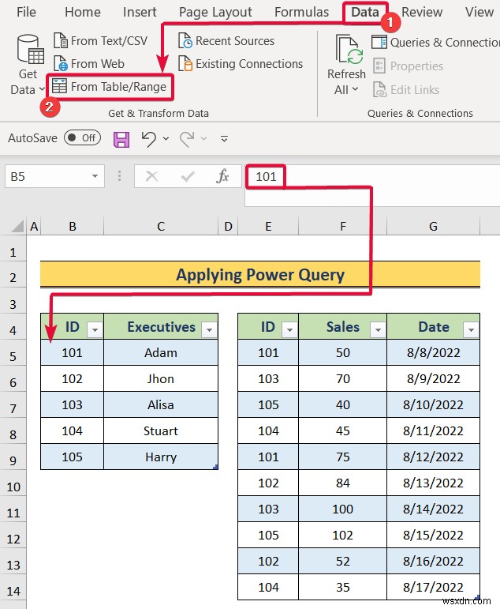Choose From Table/Range
This screenshot has height=609, width=500.
(110, 87)
